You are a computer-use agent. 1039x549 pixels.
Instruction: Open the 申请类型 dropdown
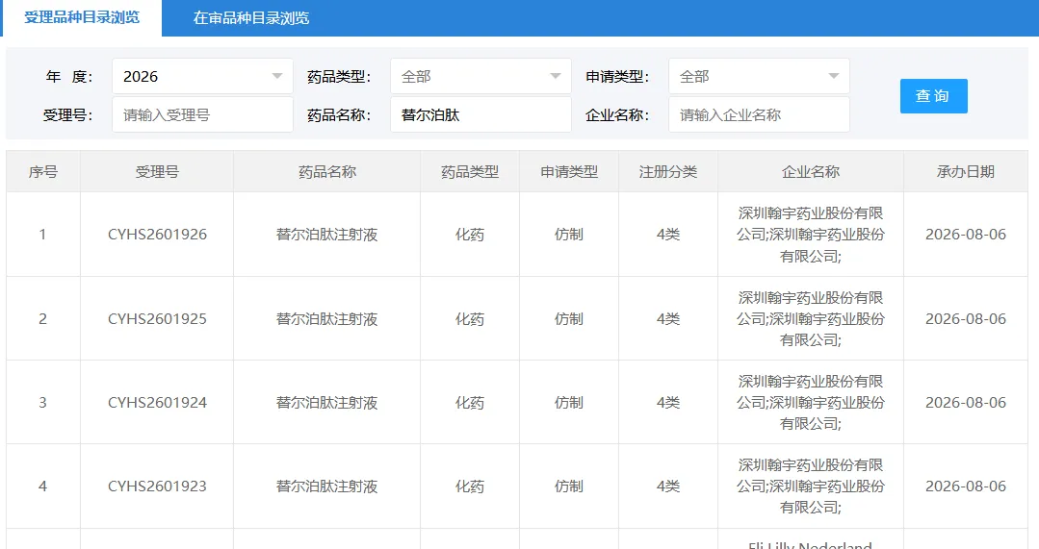pyautogui.click(x=759, y=77)
